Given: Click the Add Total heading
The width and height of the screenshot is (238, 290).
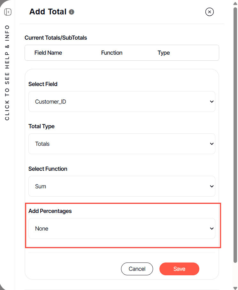Looking at the screenshot, I should [x=48, y=12].
